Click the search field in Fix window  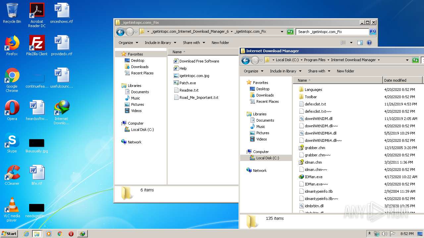[x=332, y=32]
